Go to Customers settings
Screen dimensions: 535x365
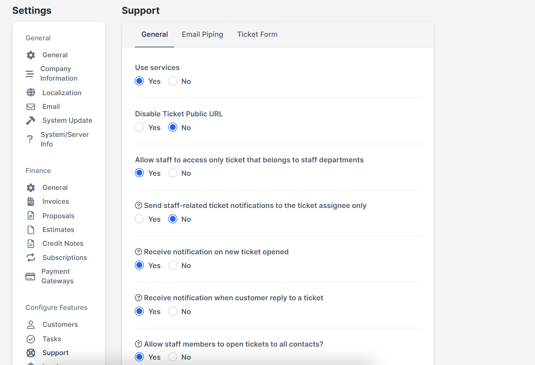tap(60, 324)
